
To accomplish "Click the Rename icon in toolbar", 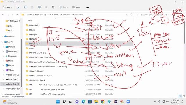I will tap(39, 7).
